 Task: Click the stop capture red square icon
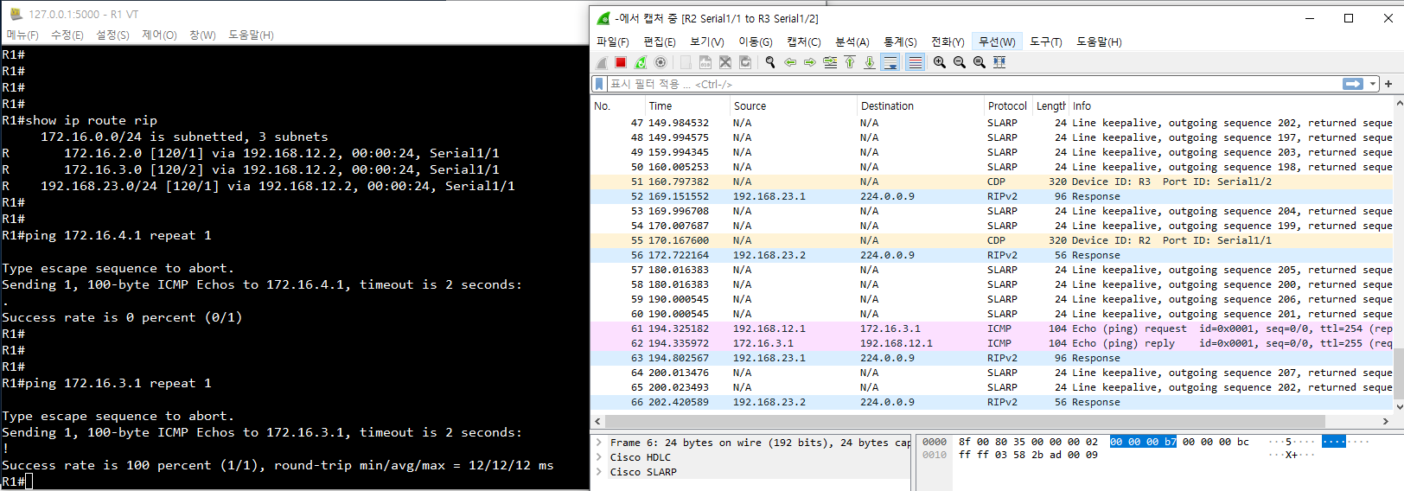(x=621, y=62)
